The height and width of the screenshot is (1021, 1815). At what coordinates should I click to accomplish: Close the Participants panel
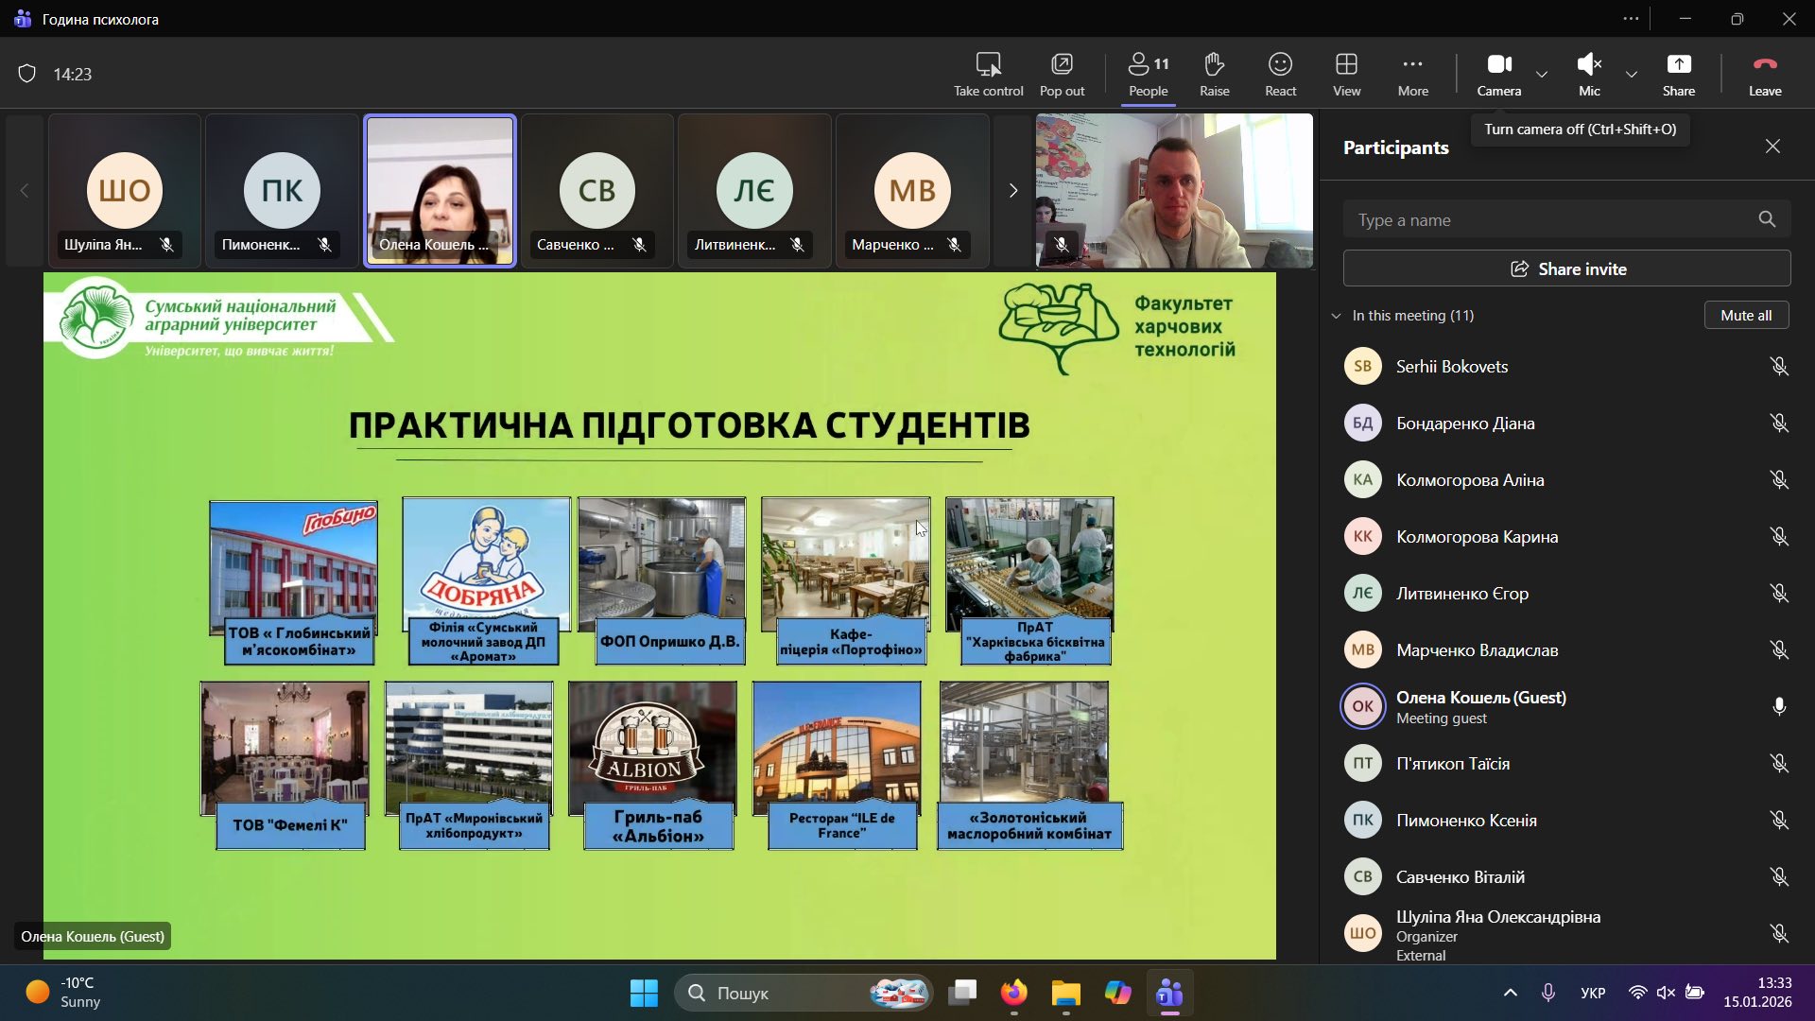(1772, 147)
